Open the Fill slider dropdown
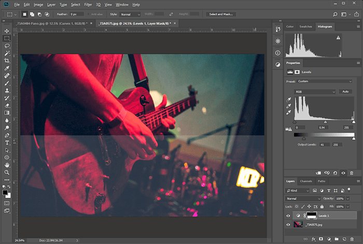 pyautogui.click(x=348, y=207)
